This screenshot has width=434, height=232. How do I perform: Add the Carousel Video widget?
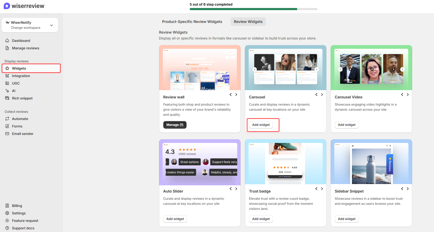point(347,125)
